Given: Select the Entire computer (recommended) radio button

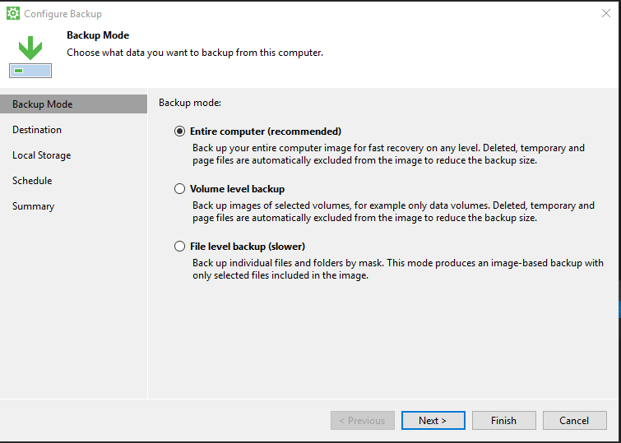Looking at the screenshot, I should coord(180,132).
